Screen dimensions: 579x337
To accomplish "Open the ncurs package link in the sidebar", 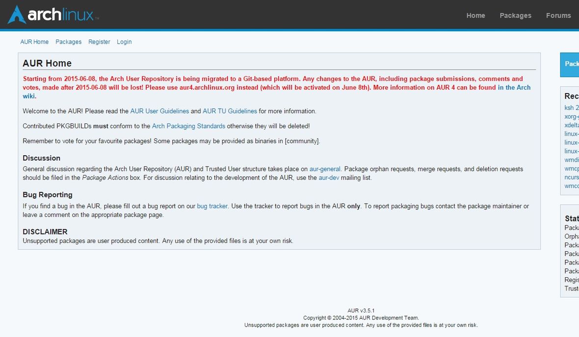I will pos(572,177).
